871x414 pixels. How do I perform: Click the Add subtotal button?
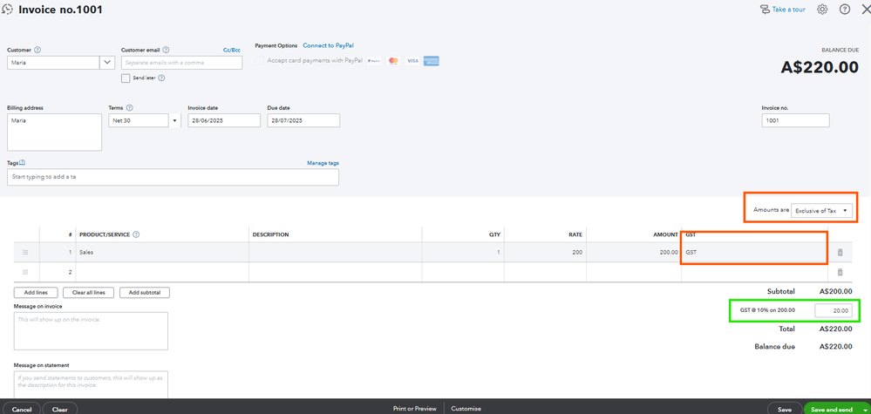click(x=145, y=293)
